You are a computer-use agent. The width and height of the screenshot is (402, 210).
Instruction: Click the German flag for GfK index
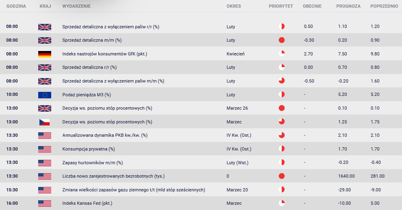(x=45, y=54)
